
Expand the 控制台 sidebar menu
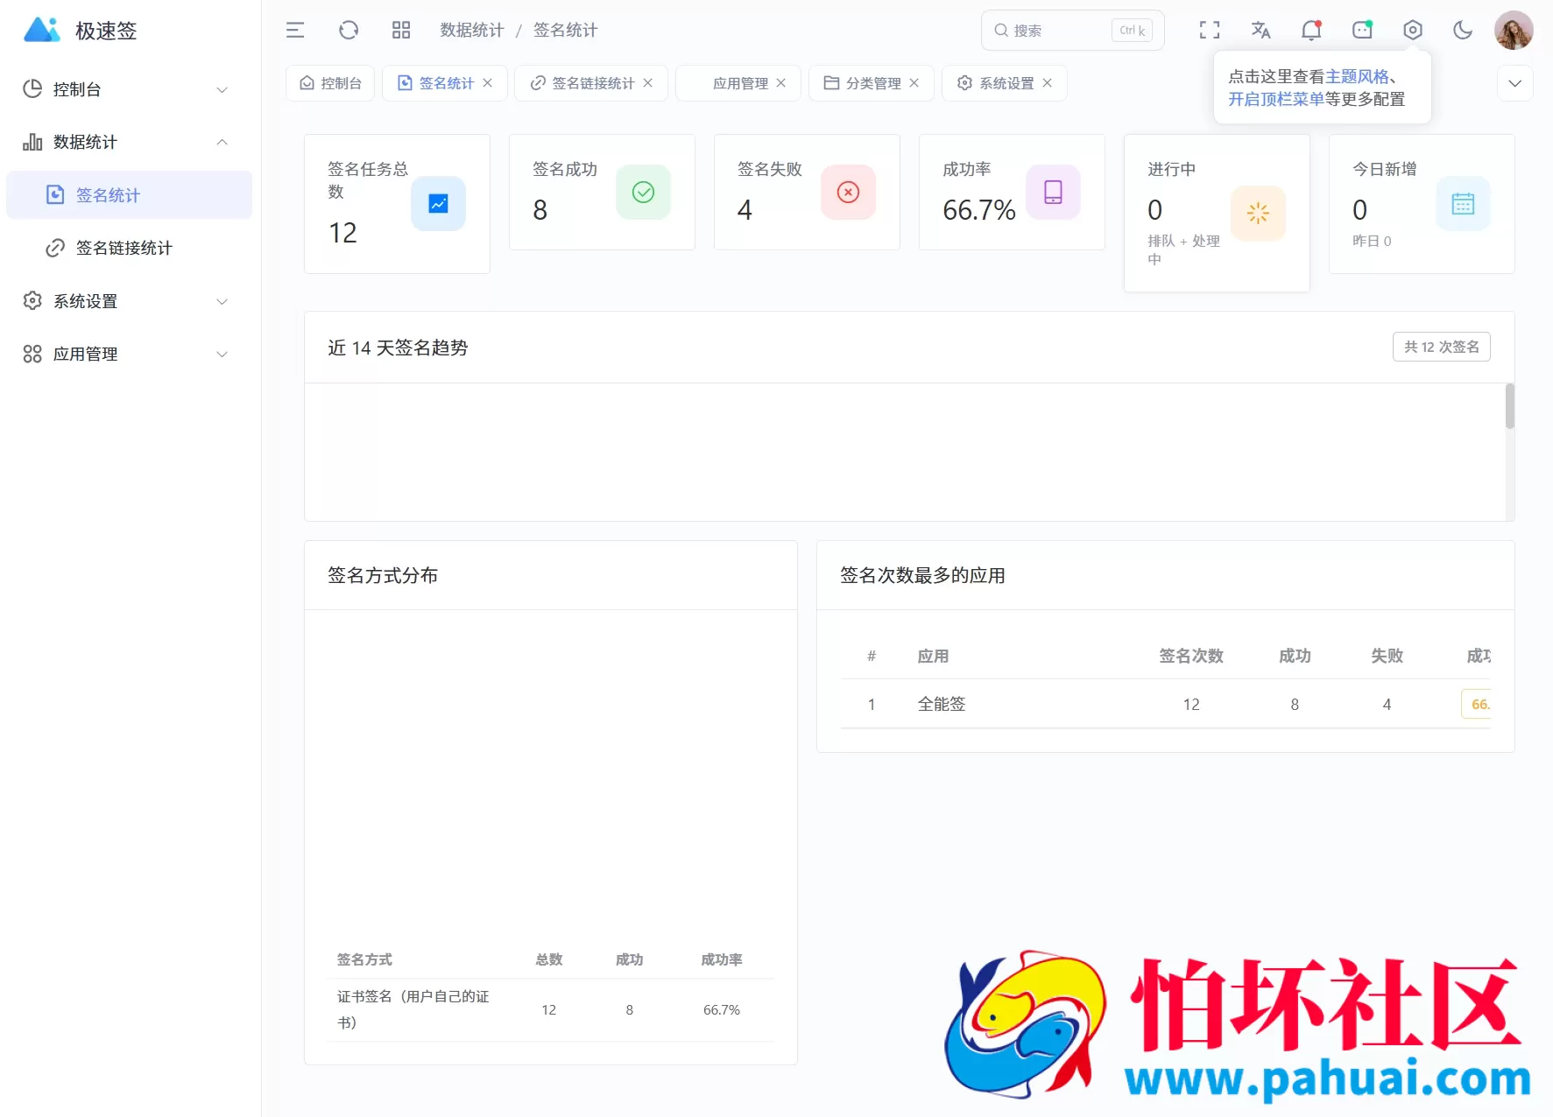[x=129, y=89]
